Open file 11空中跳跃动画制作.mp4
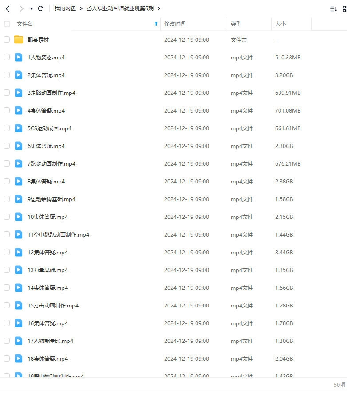This screenshot has width=347, height=393. point(58,234)
